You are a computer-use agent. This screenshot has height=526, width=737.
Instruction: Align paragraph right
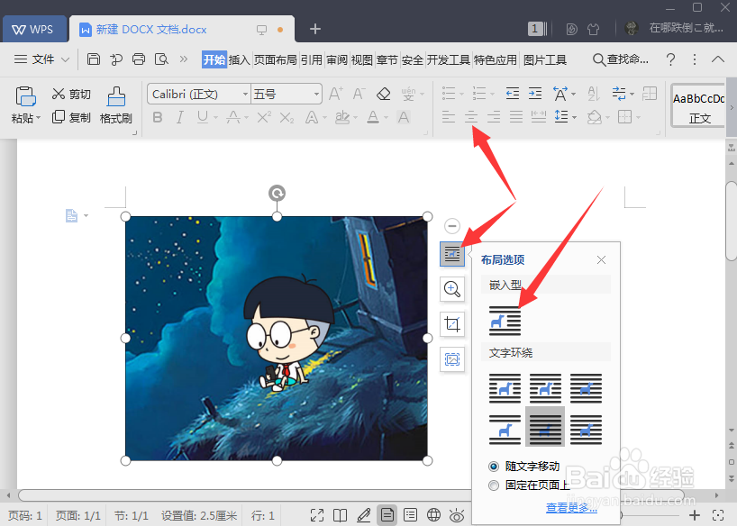coord(494,116)
